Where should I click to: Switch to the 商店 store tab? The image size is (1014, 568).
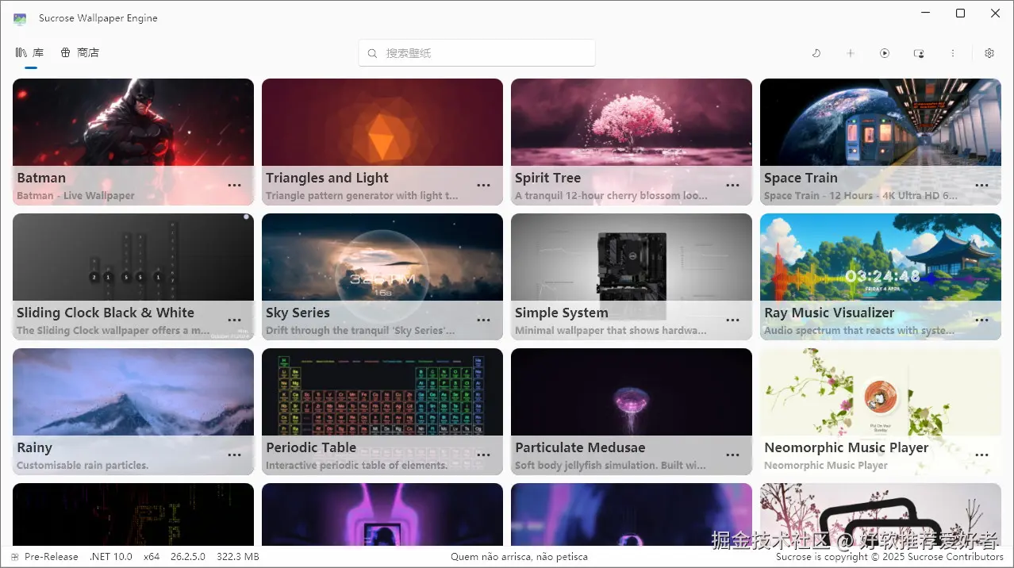pos(80,53)
